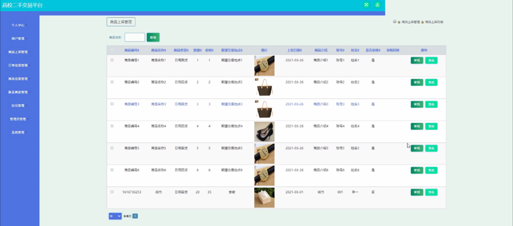Expand 个人中心 sidebar menu
The image size is (513, 226).
tap(20, 25)
